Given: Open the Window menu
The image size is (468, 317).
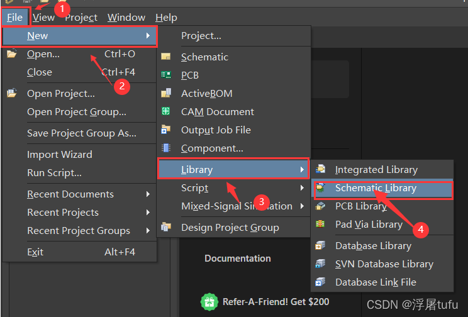Looking at the screenshot, I should 126,18.
